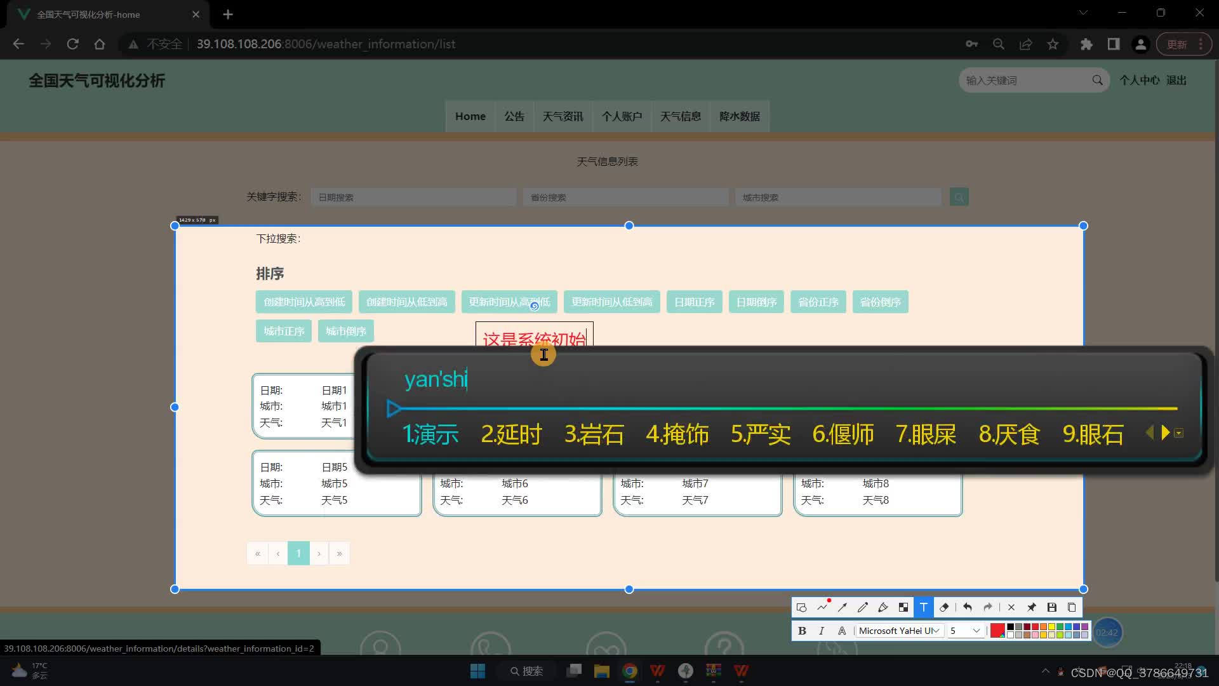Open the Microsoft YaHei UI font dropdown

tap(899, 631)
